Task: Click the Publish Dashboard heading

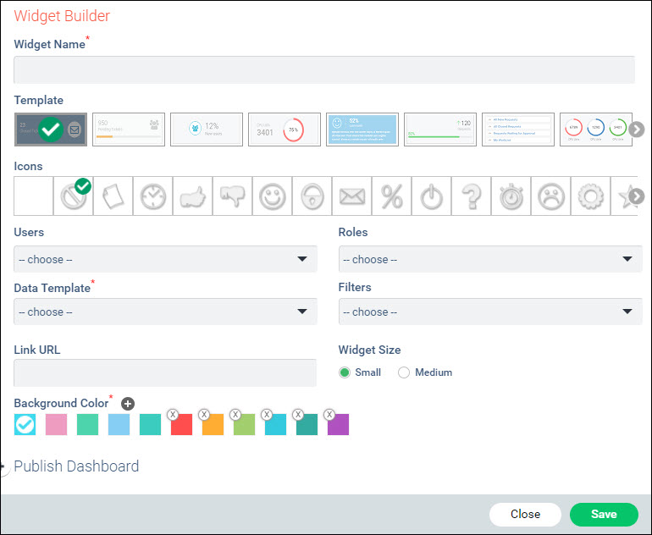Action: click(x=76, y=466)
